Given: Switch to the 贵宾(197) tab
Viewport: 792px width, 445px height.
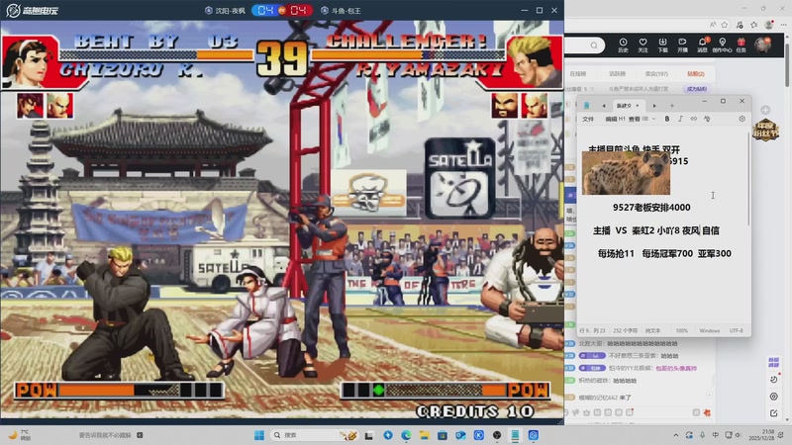Looking at the screenshot, I should pos(656,73).
